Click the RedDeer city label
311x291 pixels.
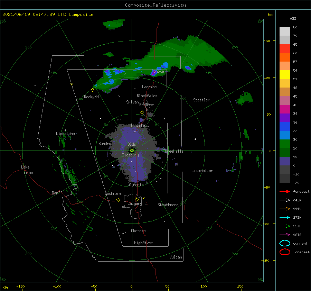pos(147,105)
